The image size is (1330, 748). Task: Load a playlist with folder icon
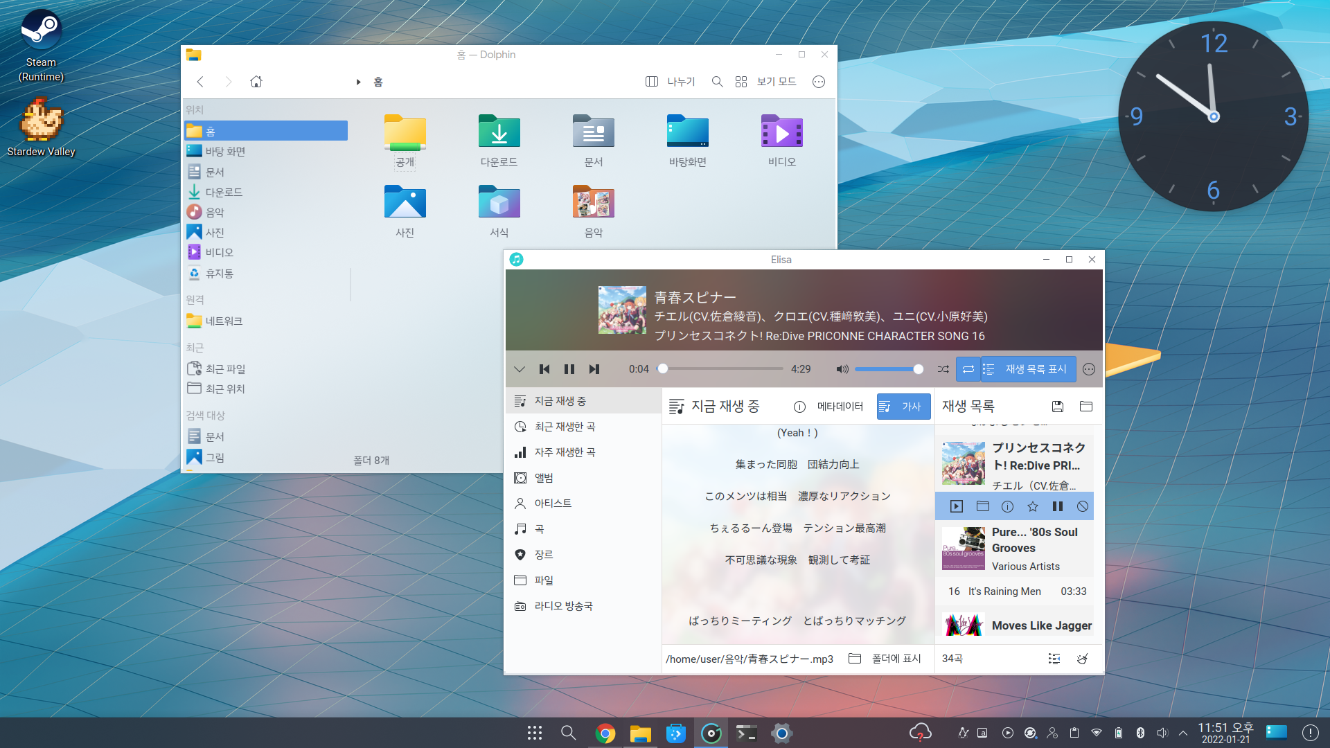(1086, 407)
